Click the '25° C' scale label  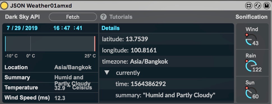[90, 56]
